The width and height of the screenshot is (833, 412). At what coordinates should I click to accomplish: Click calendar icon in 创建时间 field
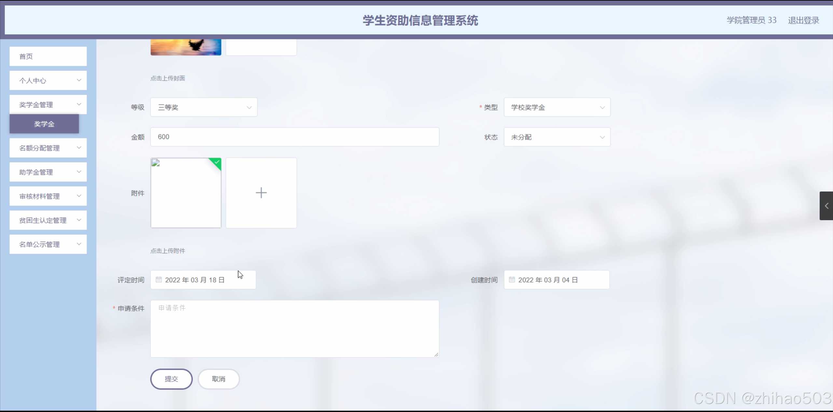click(x=512, y=280)
